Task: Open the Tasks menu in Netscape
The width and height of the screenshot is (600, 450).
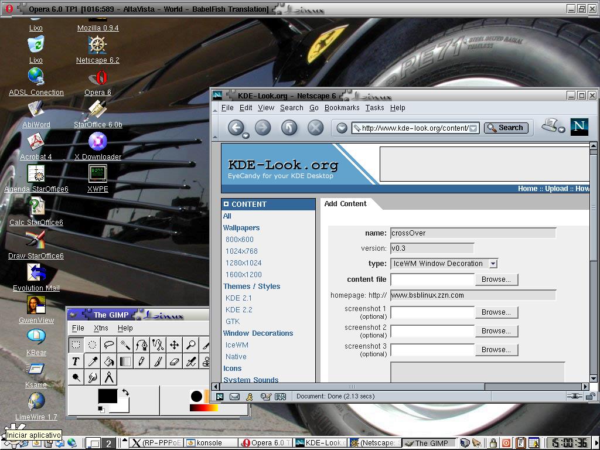Action: [x=374, y=108]
